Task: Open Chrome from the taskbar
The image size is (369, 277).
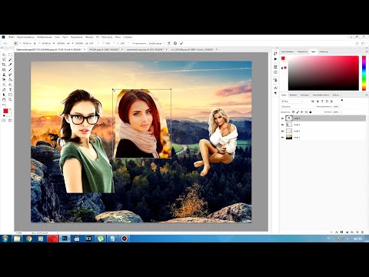Action: 29,239
